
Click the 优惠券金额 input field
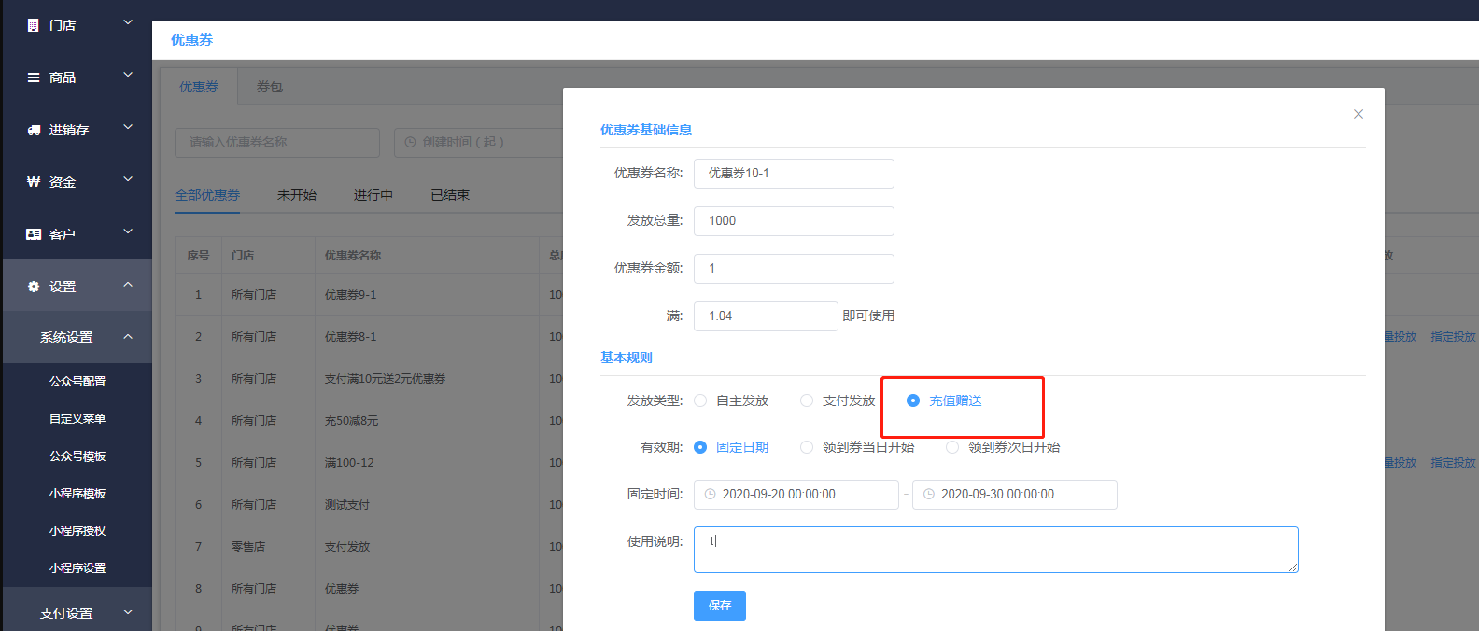pyautogui.click(x=794, y=269)
